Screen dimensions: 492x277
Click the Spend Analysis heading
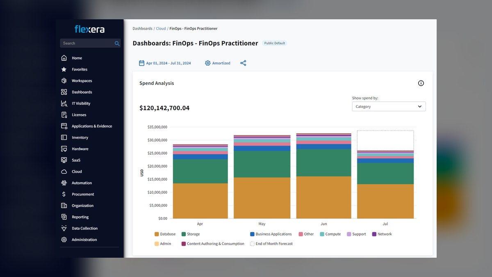(157, 83)
